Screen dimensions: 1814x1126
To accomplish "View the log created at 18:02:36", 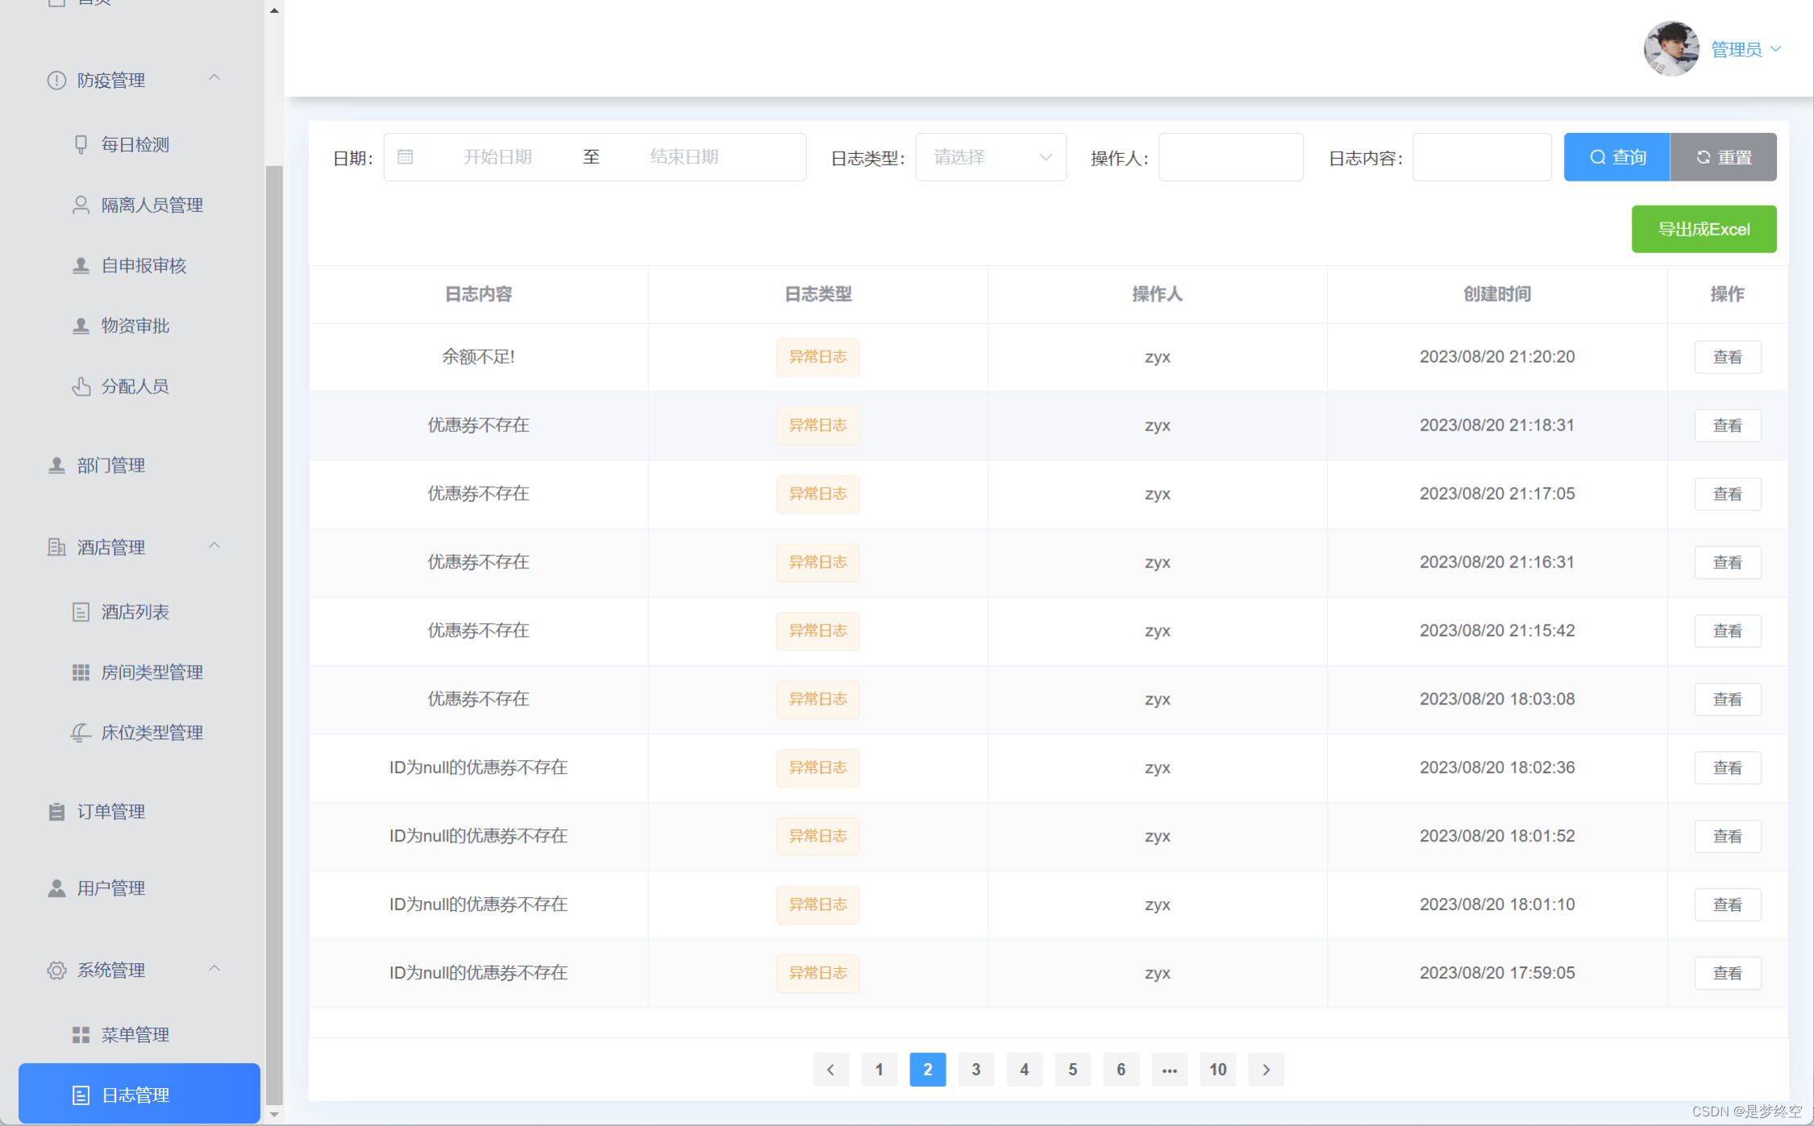I will tap(1727, 768).
